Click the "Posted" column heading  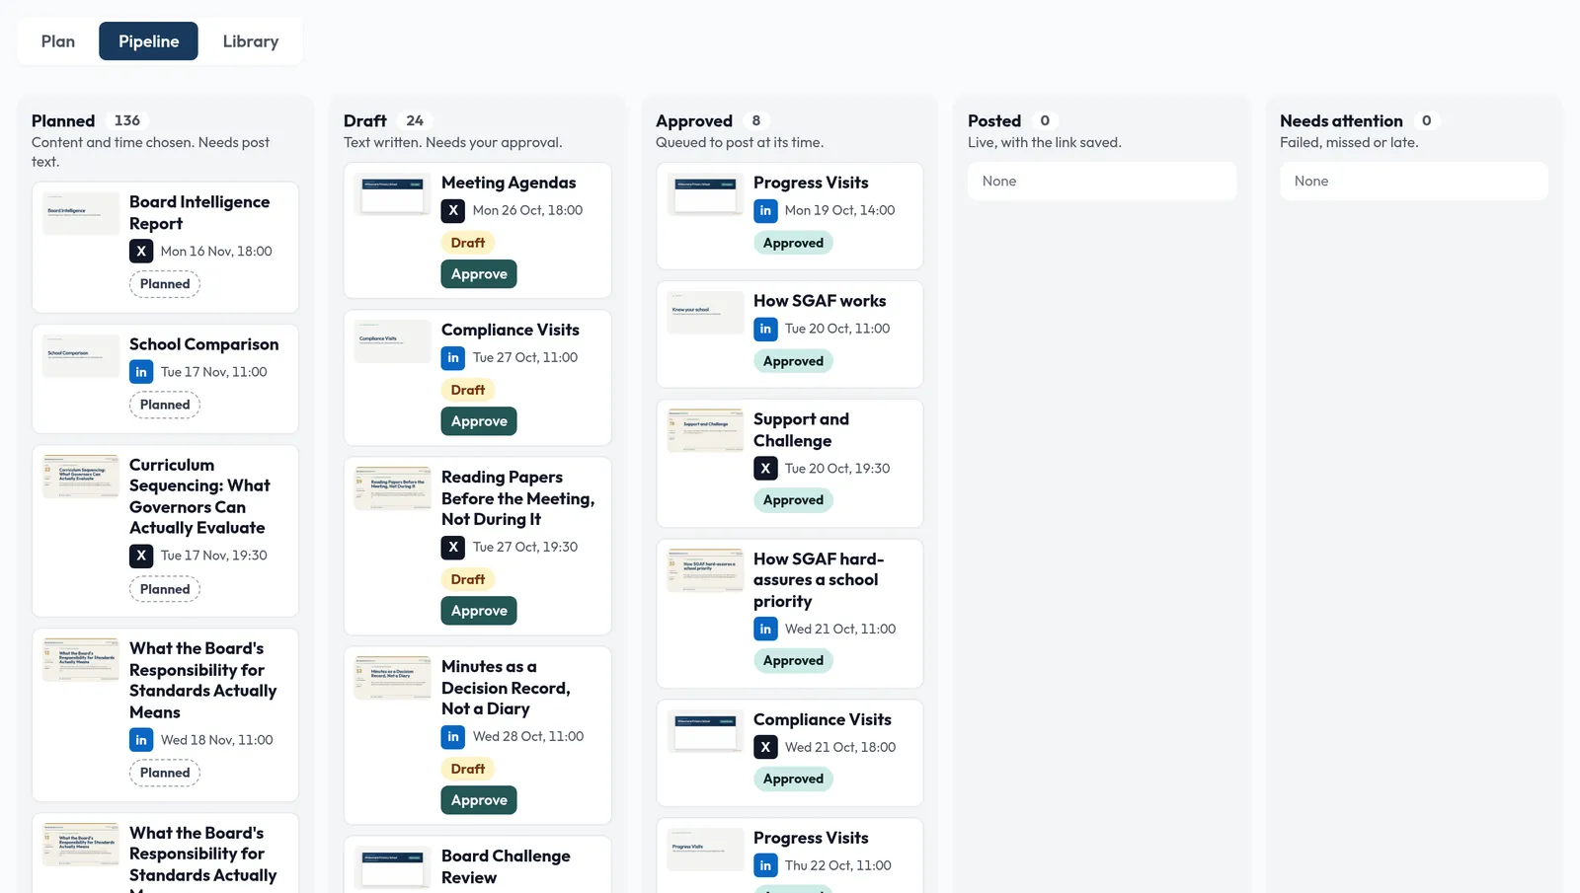(x=994, y=121)
